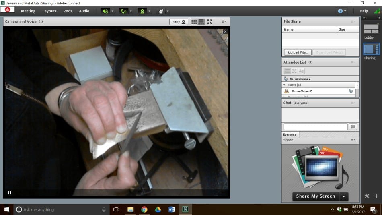382x215 pixels.
Task: Open Microsoft Word from taskbar
Action: (x=172, y=209)
